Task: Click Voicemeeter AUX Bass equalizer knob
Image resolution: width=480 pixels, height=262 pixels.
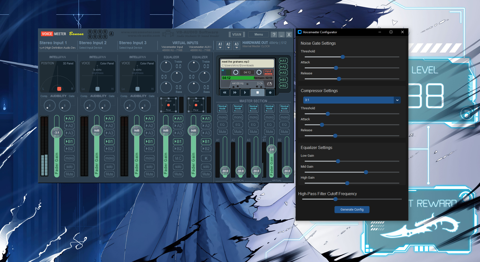Action: click(x=193, y=87)
